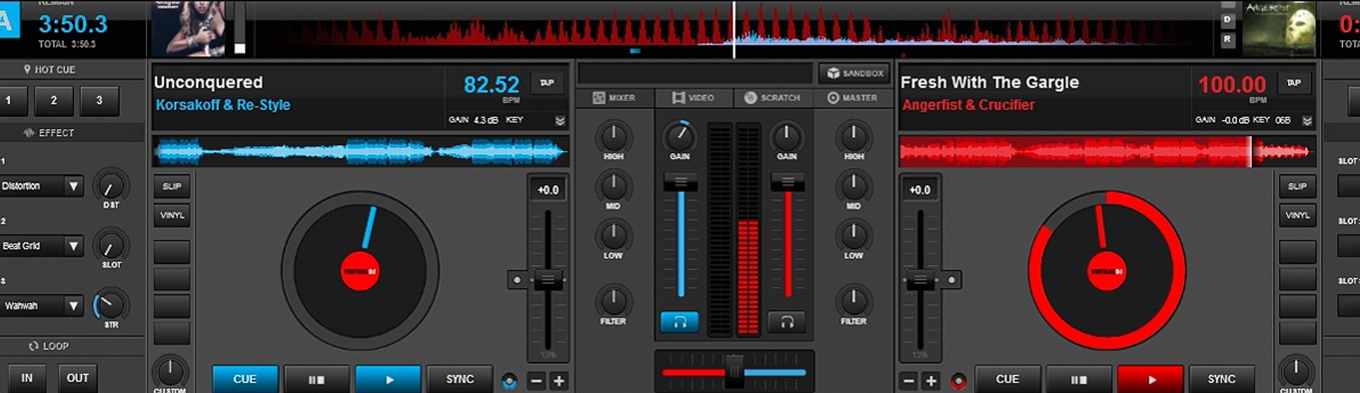
Task: Click right deck high EQ knob
Action: (854, 136)
